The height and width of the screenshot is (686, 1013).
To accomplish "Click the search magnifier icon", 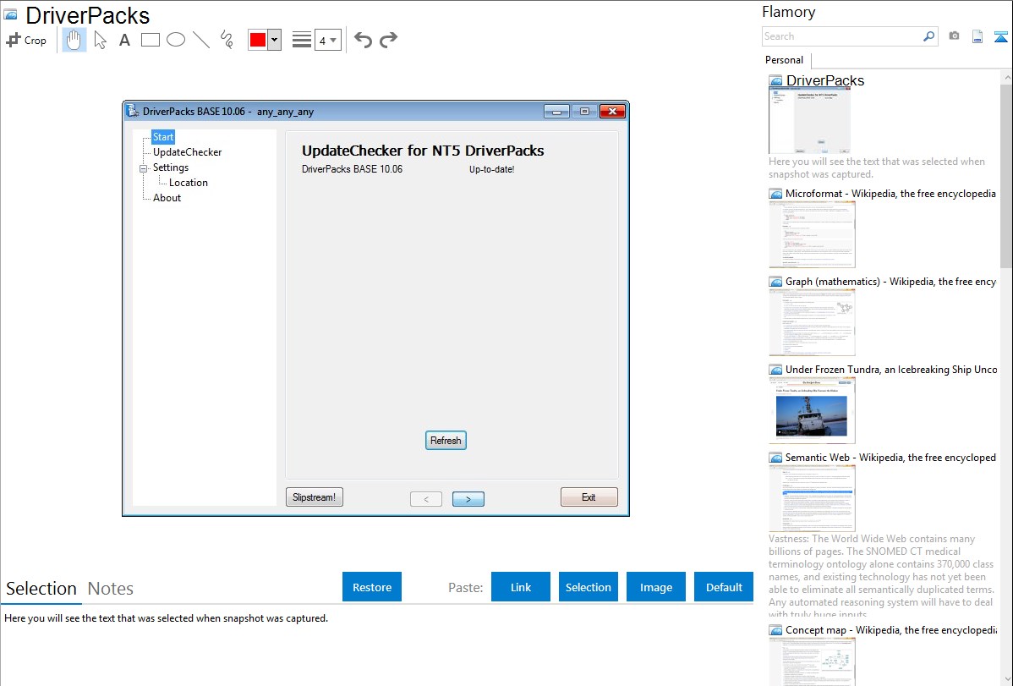I will tap(929, 36).
